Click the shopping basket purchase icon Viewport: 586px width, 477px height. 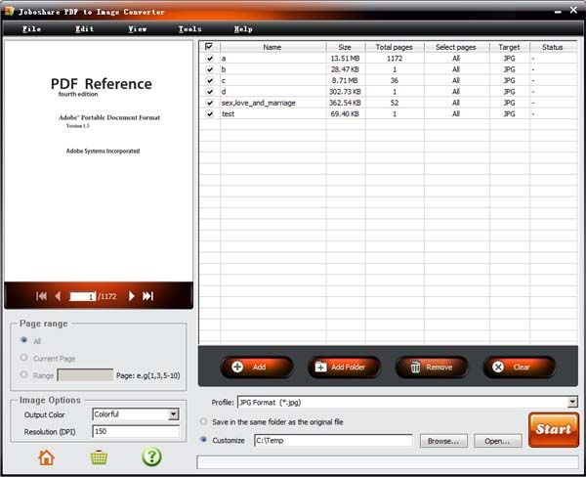pyautogui.click(x=99, y=457)
